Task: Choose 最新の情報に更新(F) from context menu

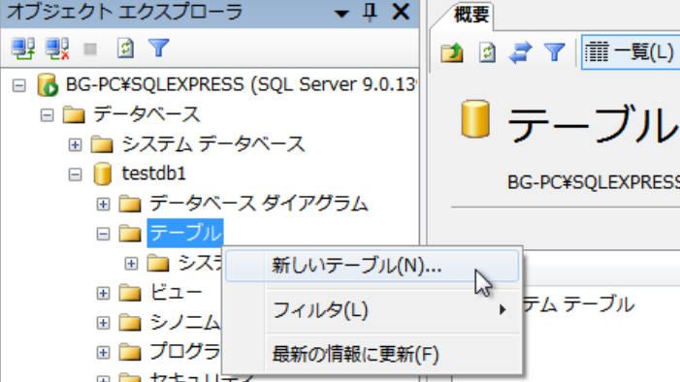Action: 372,355
